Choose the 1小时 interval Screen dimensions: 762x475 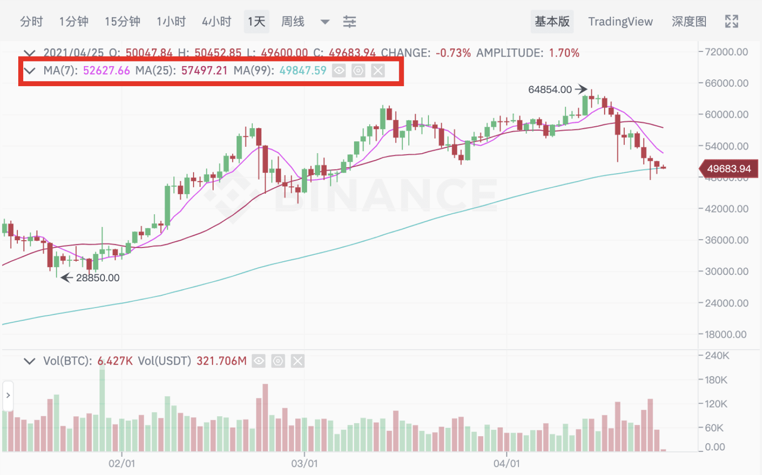tap(171, 21)
